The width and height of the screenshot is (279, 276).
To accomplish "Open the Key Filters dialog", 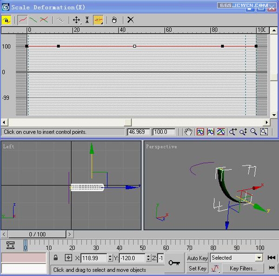I will coord(243,269).
